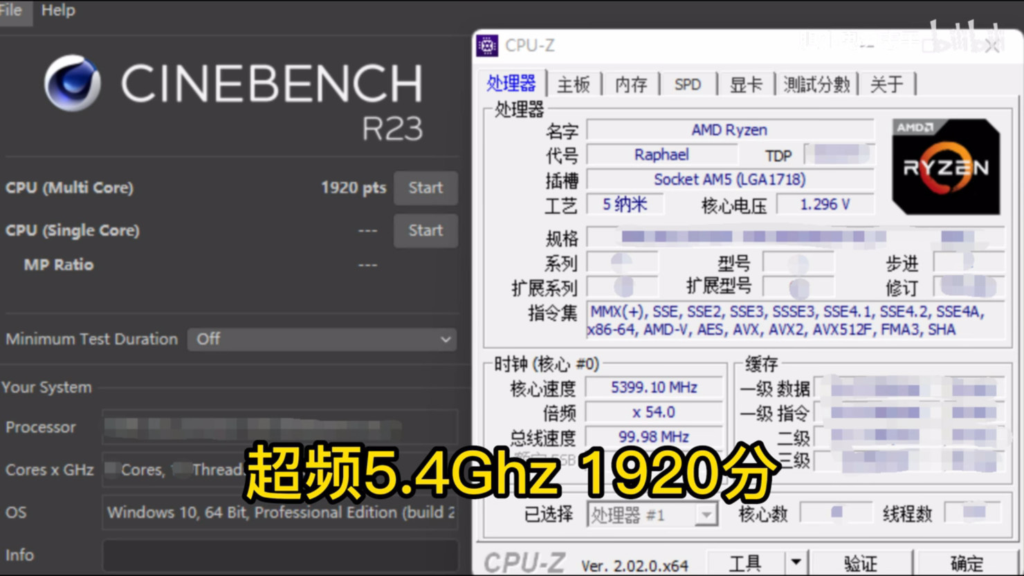This screenshot has width=1024, height=576.
Task: Open the Minimum Test Duration dropdown
Action: click(x=322, y=340)
